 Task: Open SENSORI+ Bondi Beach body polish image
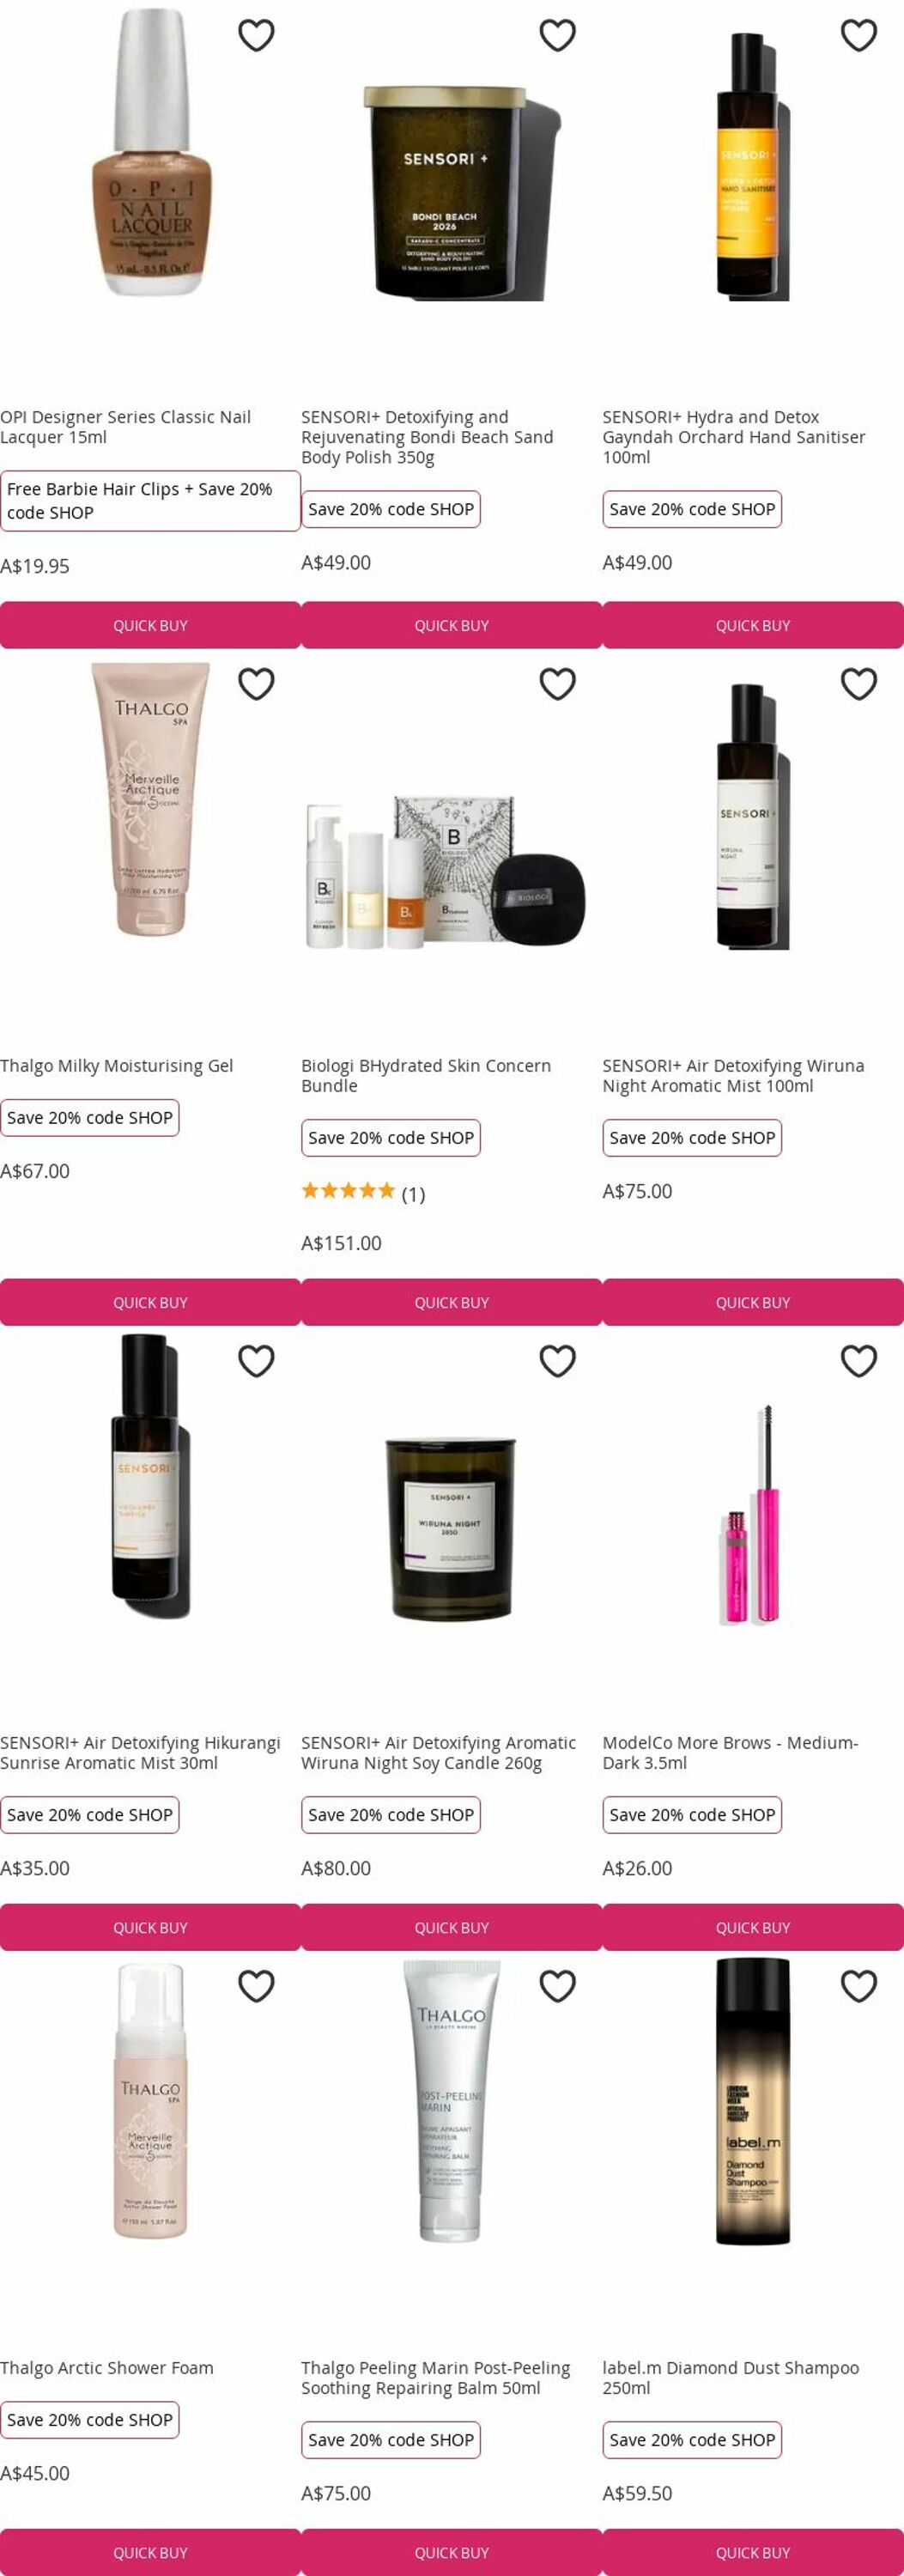pos(451,193)
